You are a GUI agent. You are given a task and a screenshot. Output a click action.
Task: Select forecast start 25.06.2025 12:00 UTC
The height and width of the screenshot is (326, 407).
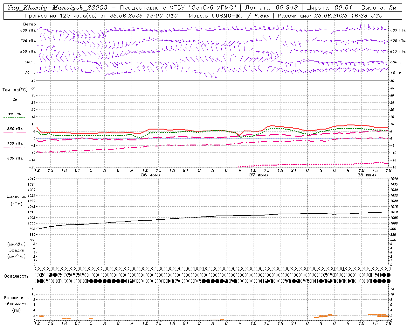click(x=144, y=16)
